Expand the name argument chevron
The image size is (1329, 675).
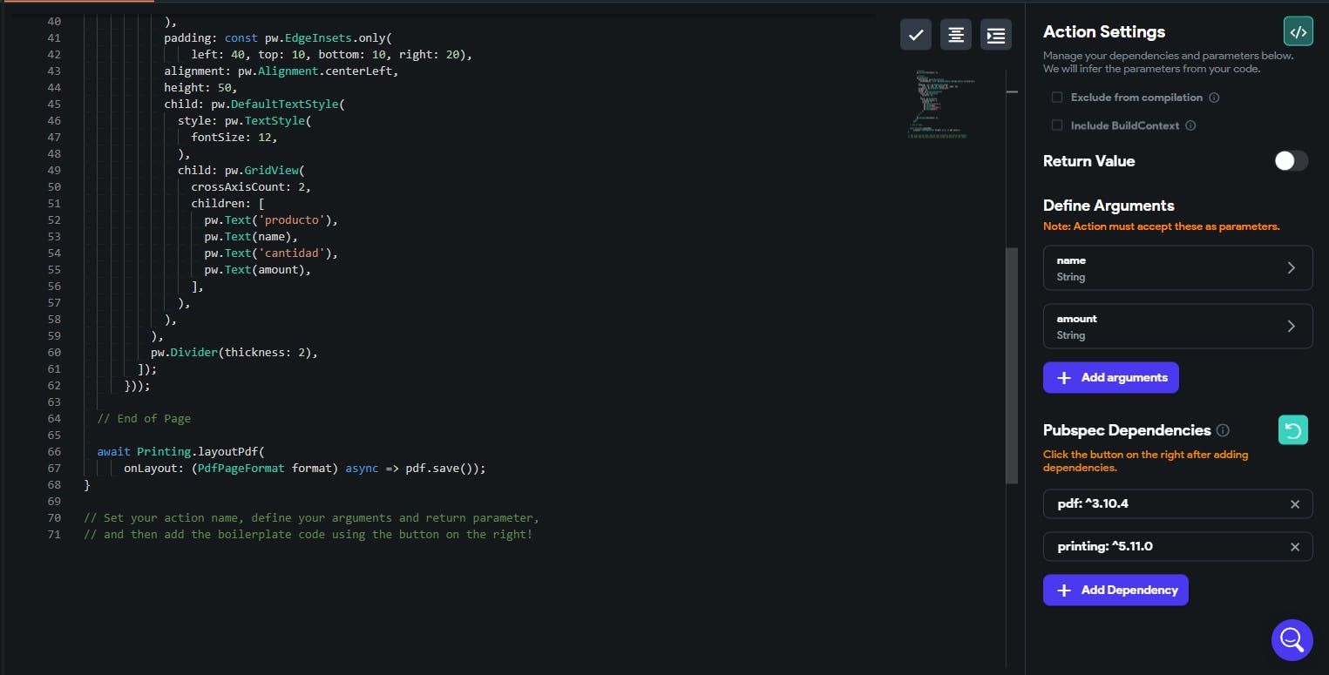pos(1291,268)
